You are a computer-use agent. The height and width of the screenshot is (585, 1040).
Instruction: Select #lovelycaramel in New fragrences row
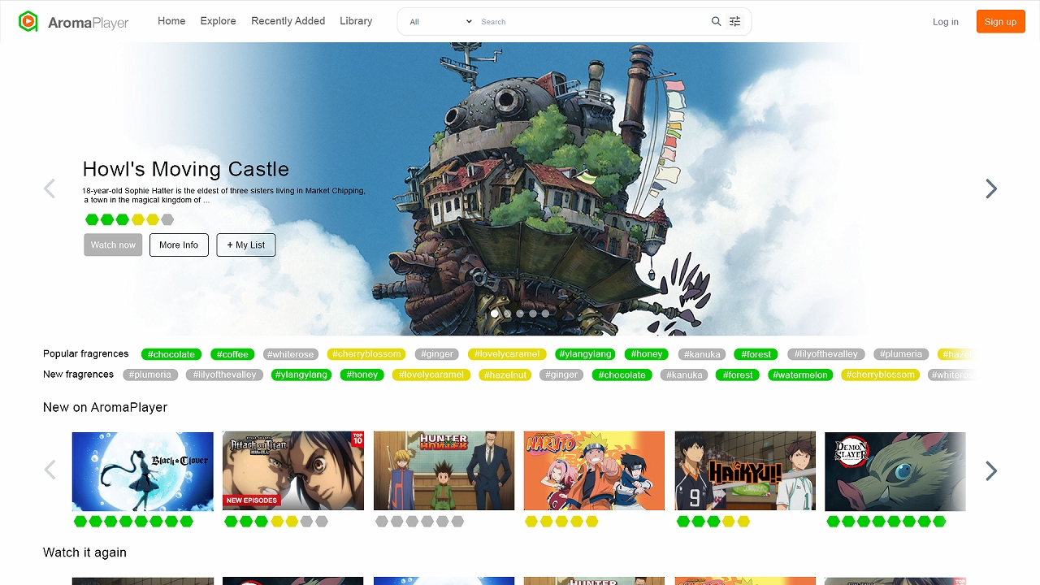(431, 375)
